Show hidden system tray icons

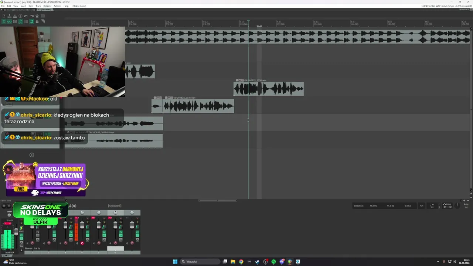point(438,262)
